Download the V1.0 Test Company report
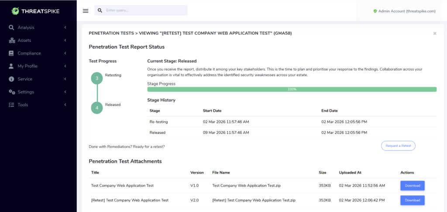 412,186
